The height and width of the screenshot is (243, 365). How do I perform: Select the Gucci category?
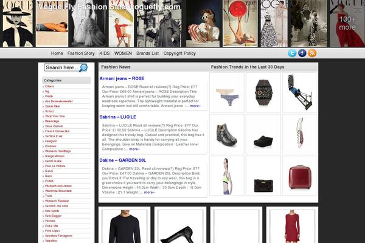[49, 171]
